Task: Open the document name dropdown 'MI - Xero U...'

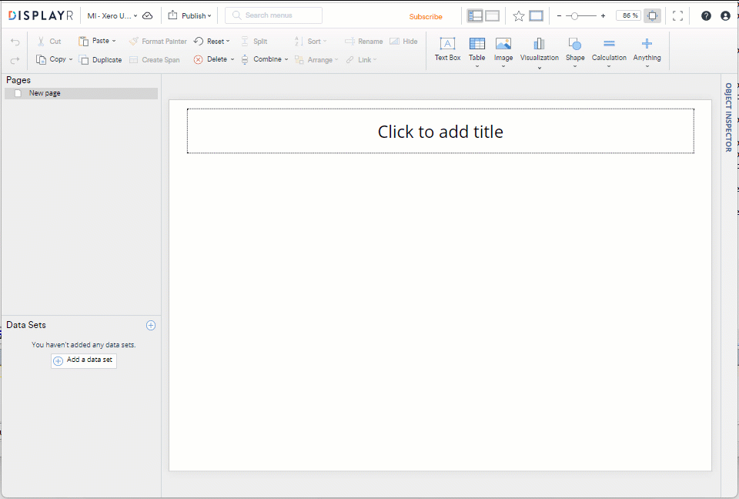Action: (112, 16)
